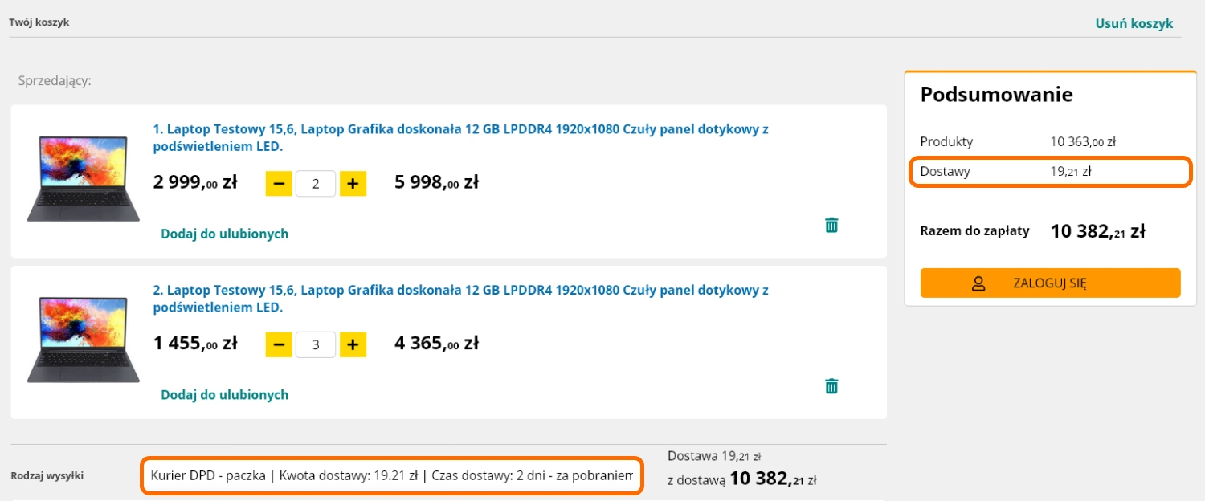The image size is (1205, 501).
Task: Delete second laptop with trash icon
Action: click(x=831, y=386)
